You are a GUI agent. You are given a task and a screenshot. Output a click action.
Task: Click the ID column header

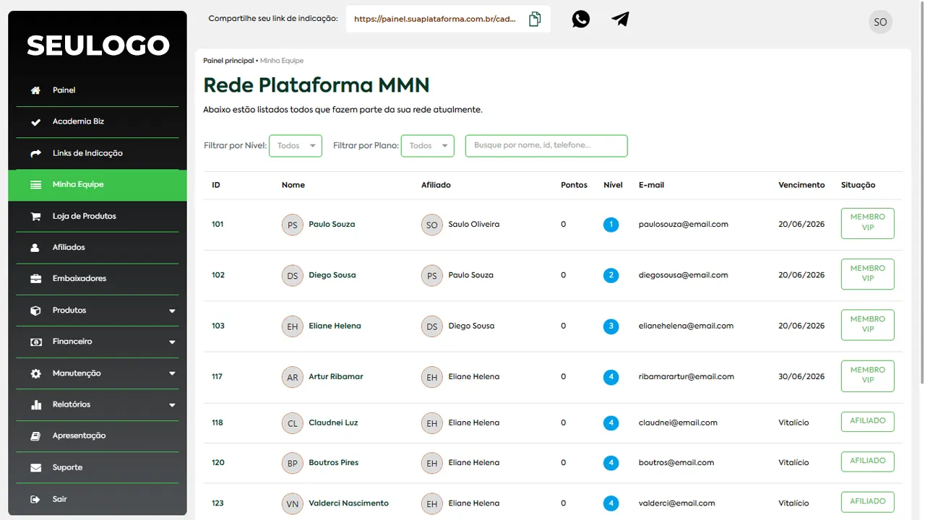pos(216,185)
